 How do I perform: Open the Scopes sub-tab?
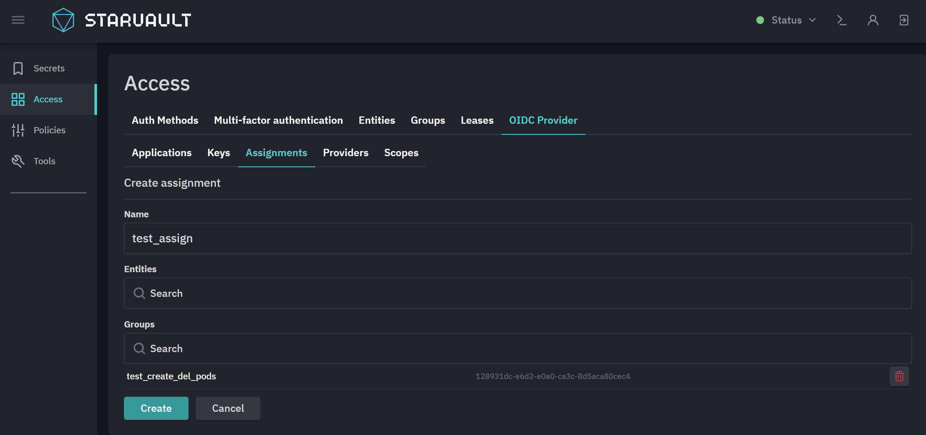pyautogui.click(x=401, y=153)
